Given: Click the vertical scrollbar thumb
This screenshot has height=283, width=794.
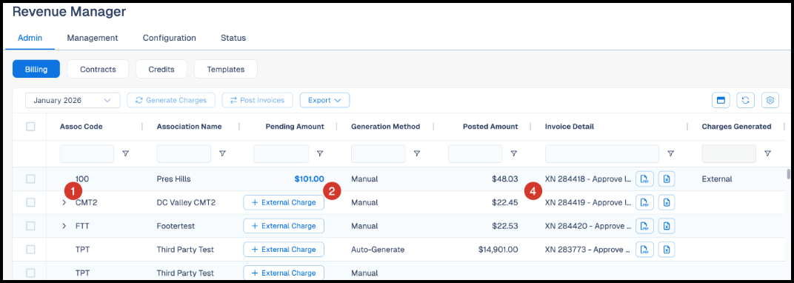Looking at the screenshot, I should 788,174.
